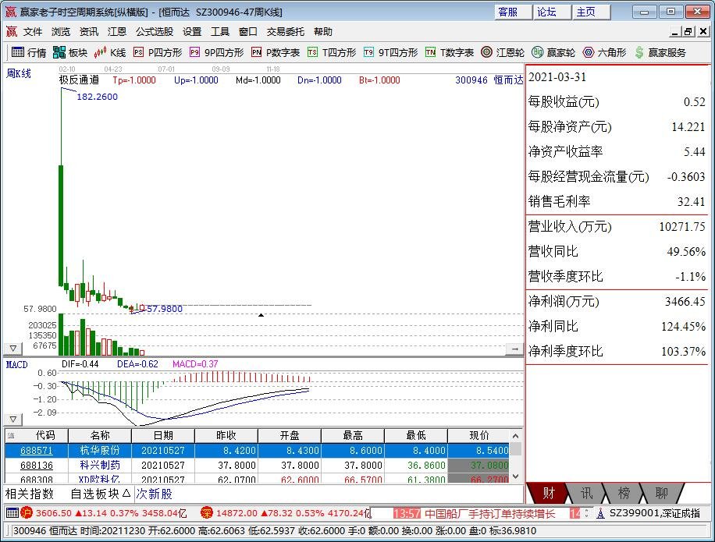Click the 客服 customer service button
This screenshot has height=542, width=715.
(x=513, y=12)
